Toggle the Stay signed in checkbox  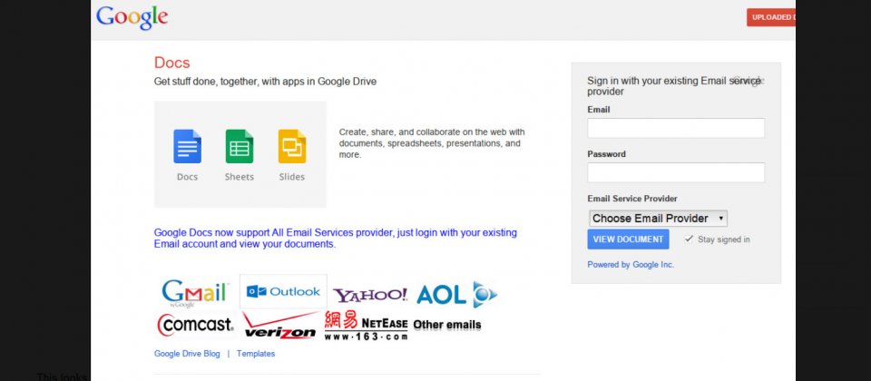point(689,239)
